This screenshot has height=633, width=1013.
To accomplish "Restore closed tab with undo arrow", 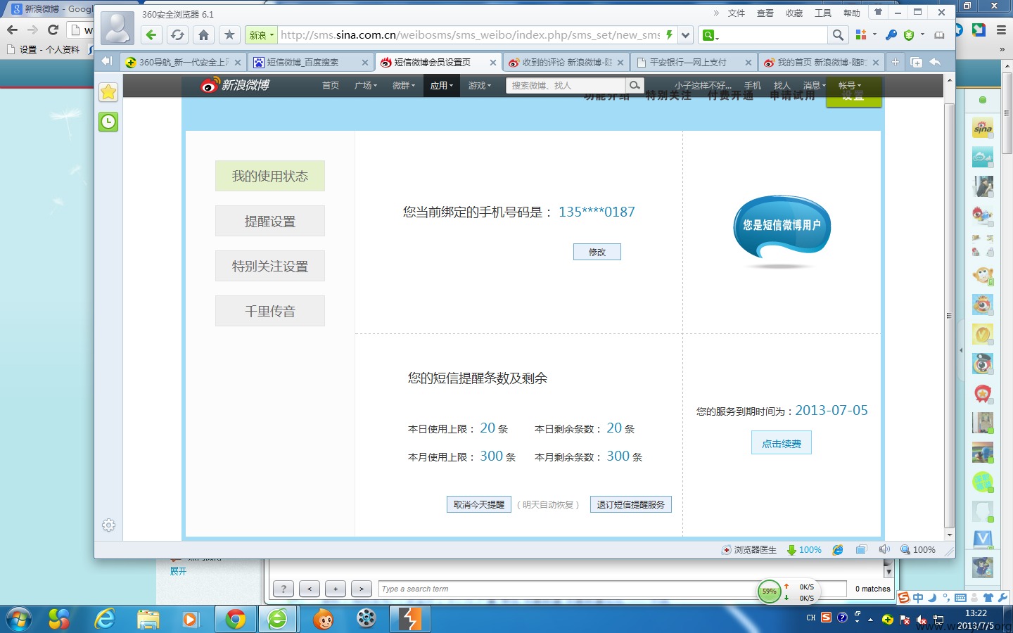I will pyautogui.click(x=935, y=62).
